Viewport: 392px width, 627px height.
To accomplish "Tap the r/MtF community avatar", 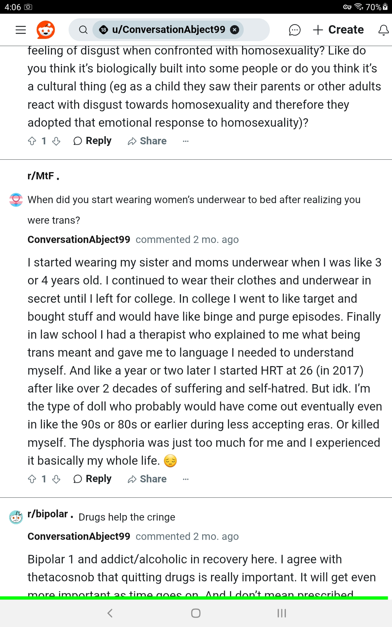I will pyautogui.click(x=16, y=200).
